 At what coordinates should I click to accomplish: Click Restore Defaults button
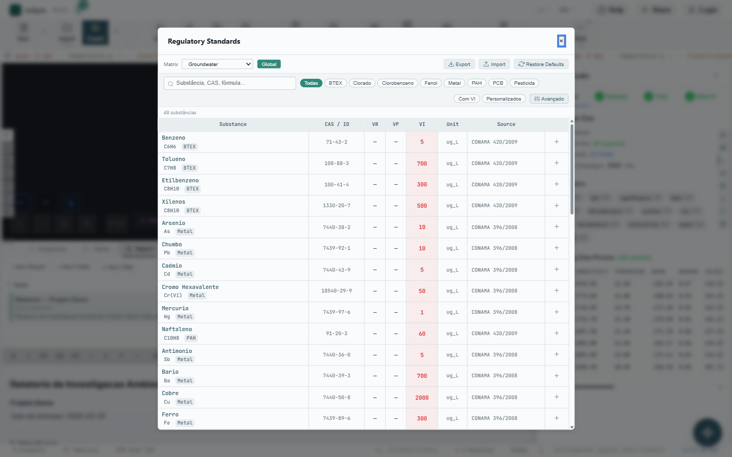coord(541,64)
